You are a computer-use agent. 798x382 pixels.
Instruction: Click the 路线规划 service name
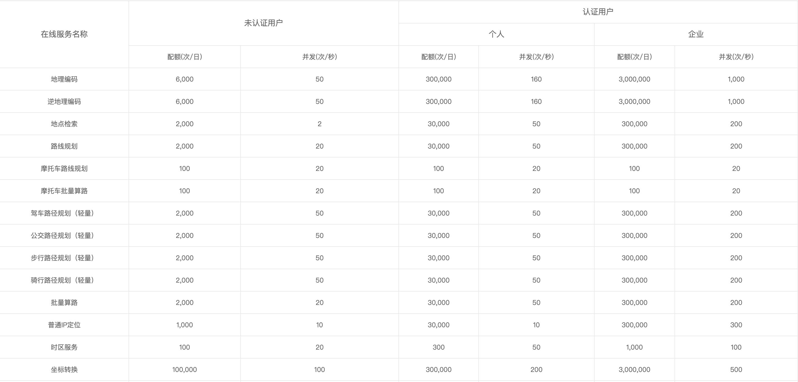[64, 146]
